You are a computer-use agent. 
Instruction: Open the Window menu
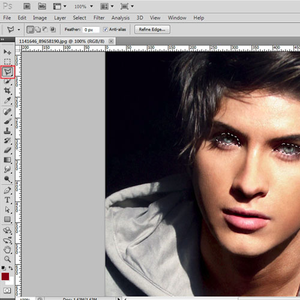click(x=177, y=18)
